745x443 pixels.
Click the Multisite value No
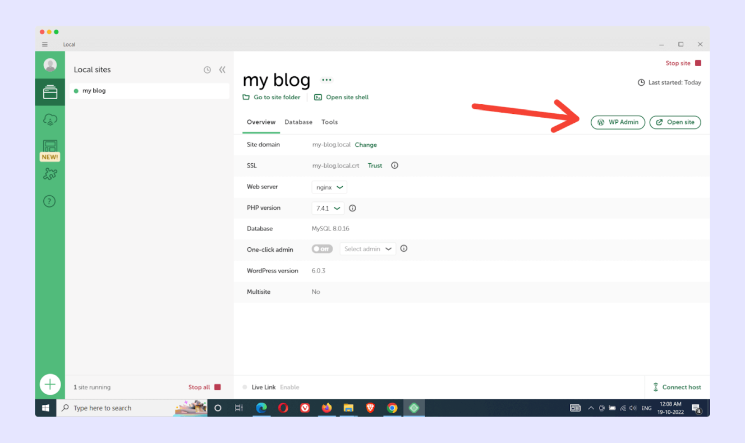[316, 292]
